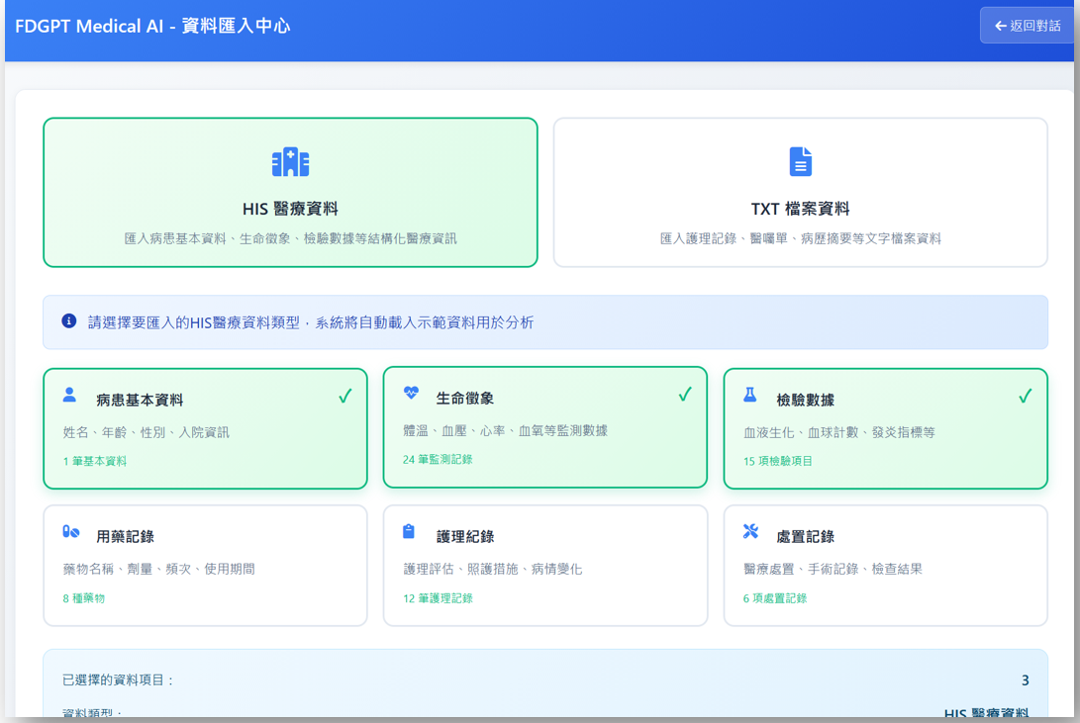This screenshot has width=1080, height=723.
Task: Click the heart icon on 生命徵象 card
Action: tap(409, 391)
